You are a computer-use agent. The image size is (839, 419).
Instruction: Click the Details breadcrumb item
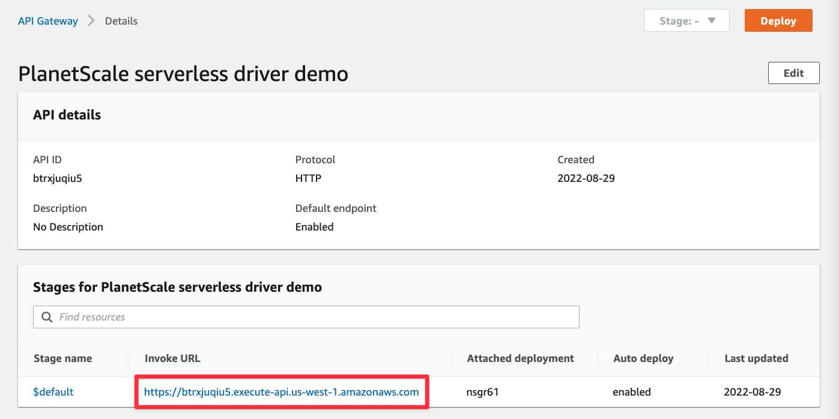point(121,21)
